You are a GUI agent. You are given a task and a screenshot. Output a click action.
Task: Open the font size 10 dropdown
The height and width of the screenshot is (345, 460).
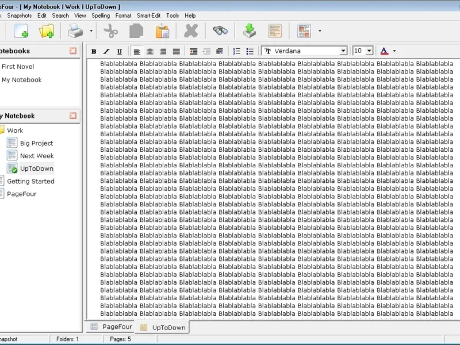tap(369, 51)
